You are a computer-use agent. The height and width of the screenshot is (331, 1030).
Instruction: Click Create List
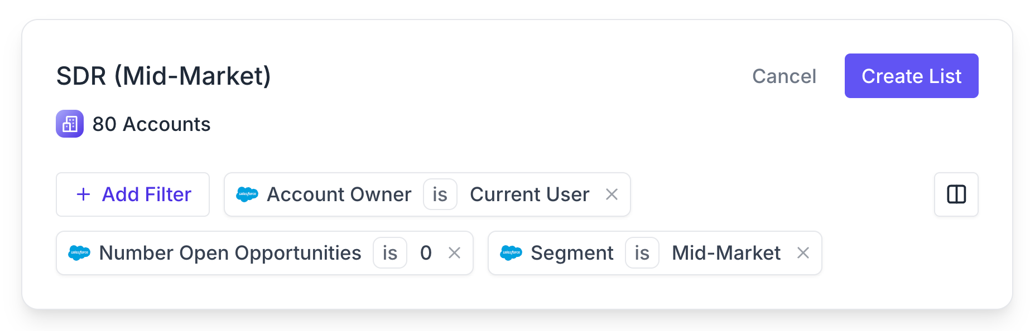[911, 76]
